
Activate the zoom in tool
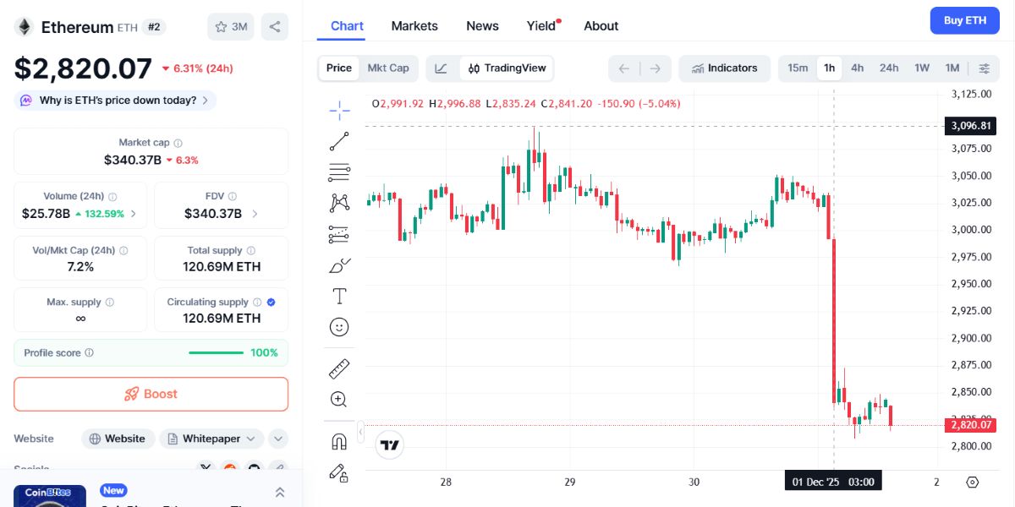pyautogui.click(x=339, y=400)
